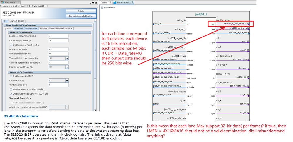This screenshot has width=293, height=142.
Task: Collapse Altera Jesd204b IP Configuration section
Action: (x=4, y=25)
